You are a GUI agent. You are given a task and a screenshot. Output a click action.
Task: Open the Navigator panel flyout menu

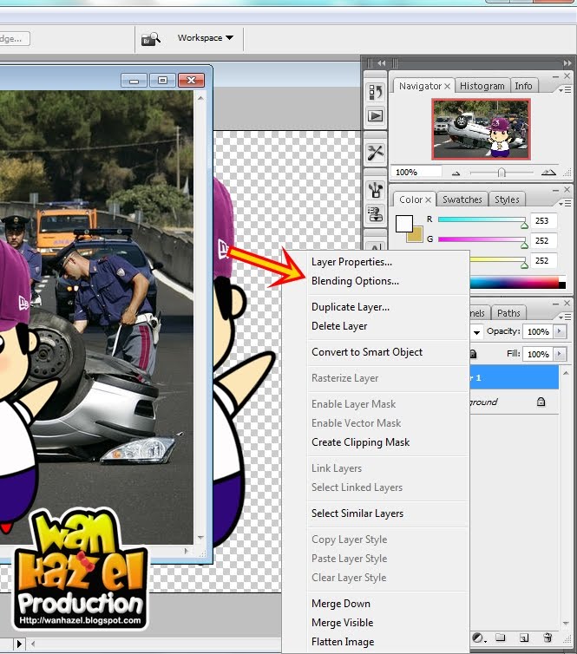click(x=566, y=89)
